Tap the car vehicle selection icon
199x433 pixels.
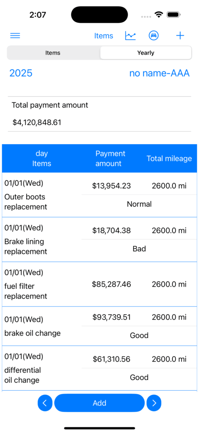(153, 36)
